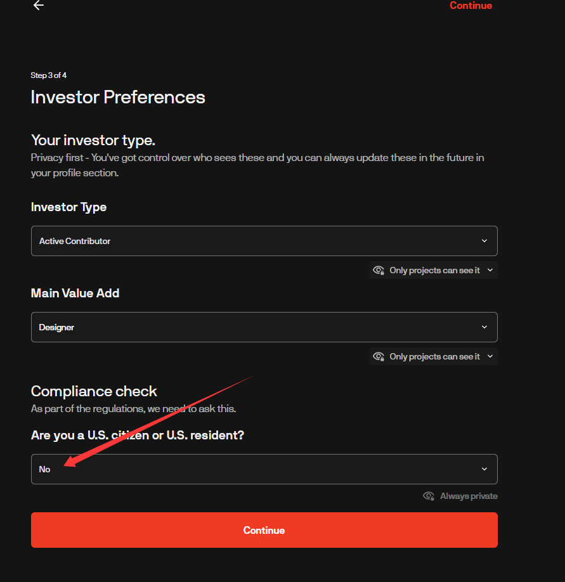This screenshot has width=565, height=582.
Task: Click the small chevron beside Investor Type visibility
Action: tap(490, 270)
